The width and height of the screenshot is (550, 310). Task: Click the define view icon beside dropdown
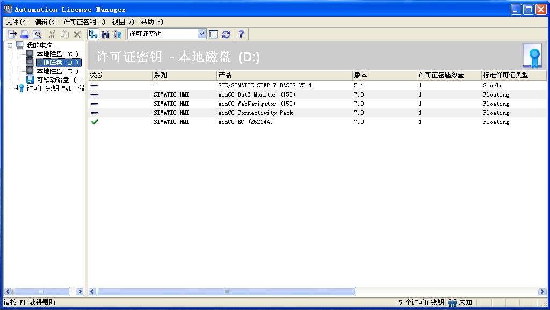click(214, 34)
